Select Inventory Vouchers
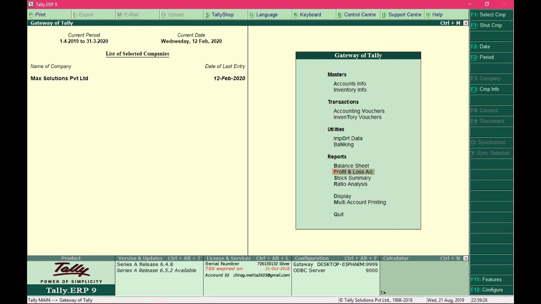Screen dimensions: 541x304 click(x=358, y=117)
